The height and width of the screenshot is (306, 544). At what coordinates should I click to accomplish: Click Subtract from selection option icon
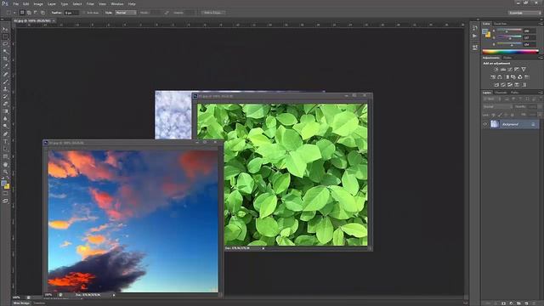coord(36,13)
